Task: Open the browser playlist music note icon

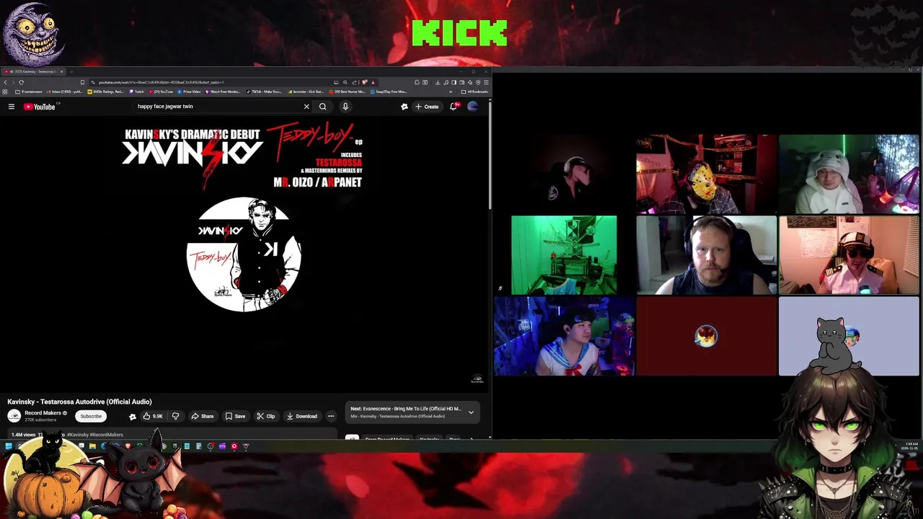Action: point(446,82)
